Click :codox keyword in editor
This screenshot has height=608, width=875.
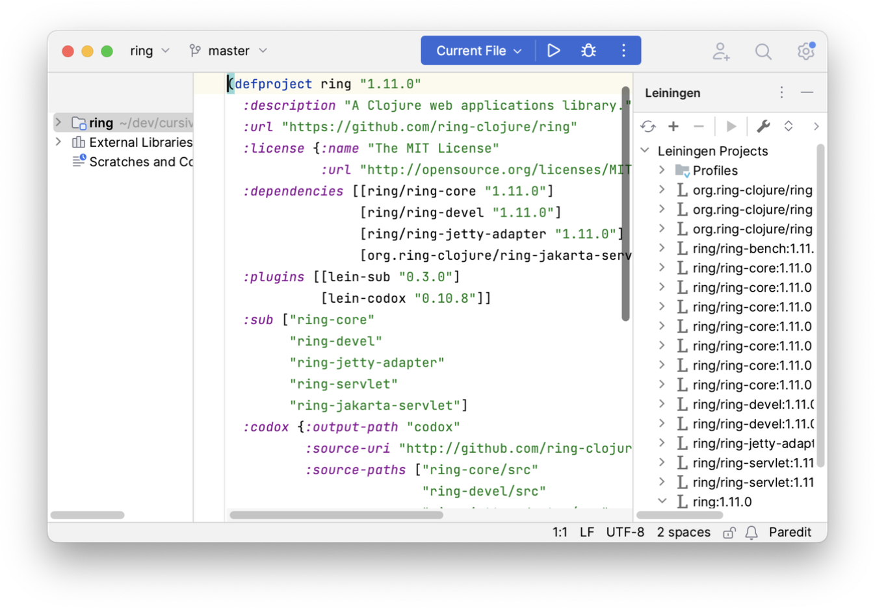point(265,427)
